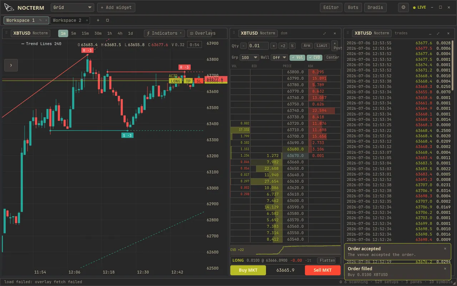The width and height of the screenshot is (457, 286).
Task: Toggle the Vol column in the dom
Action: click(x=297, y=57)
